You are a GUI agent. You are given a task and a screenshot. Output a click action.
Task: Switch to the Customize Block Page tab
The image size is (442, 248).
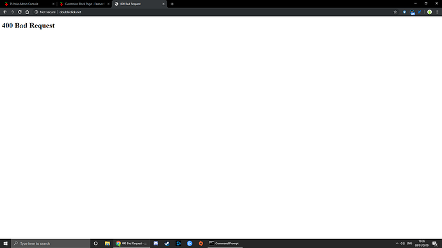[x=84, y=4]
